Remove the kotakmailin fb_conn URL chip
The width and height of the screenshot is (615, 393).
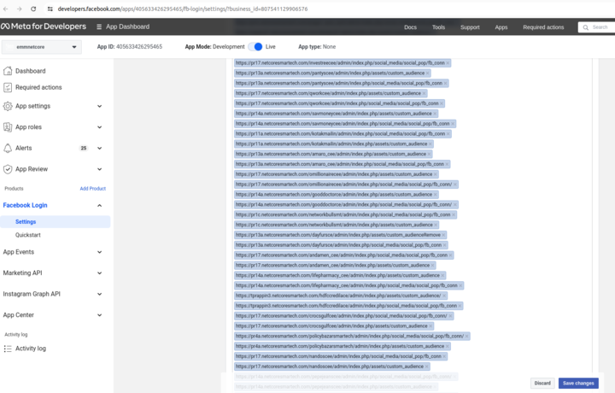(x=448, y=134)
